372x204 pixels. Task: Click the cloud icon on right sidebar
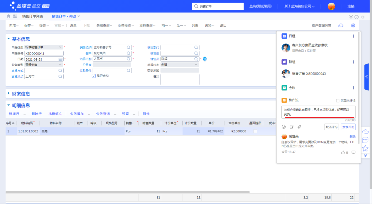coord(365,132)
